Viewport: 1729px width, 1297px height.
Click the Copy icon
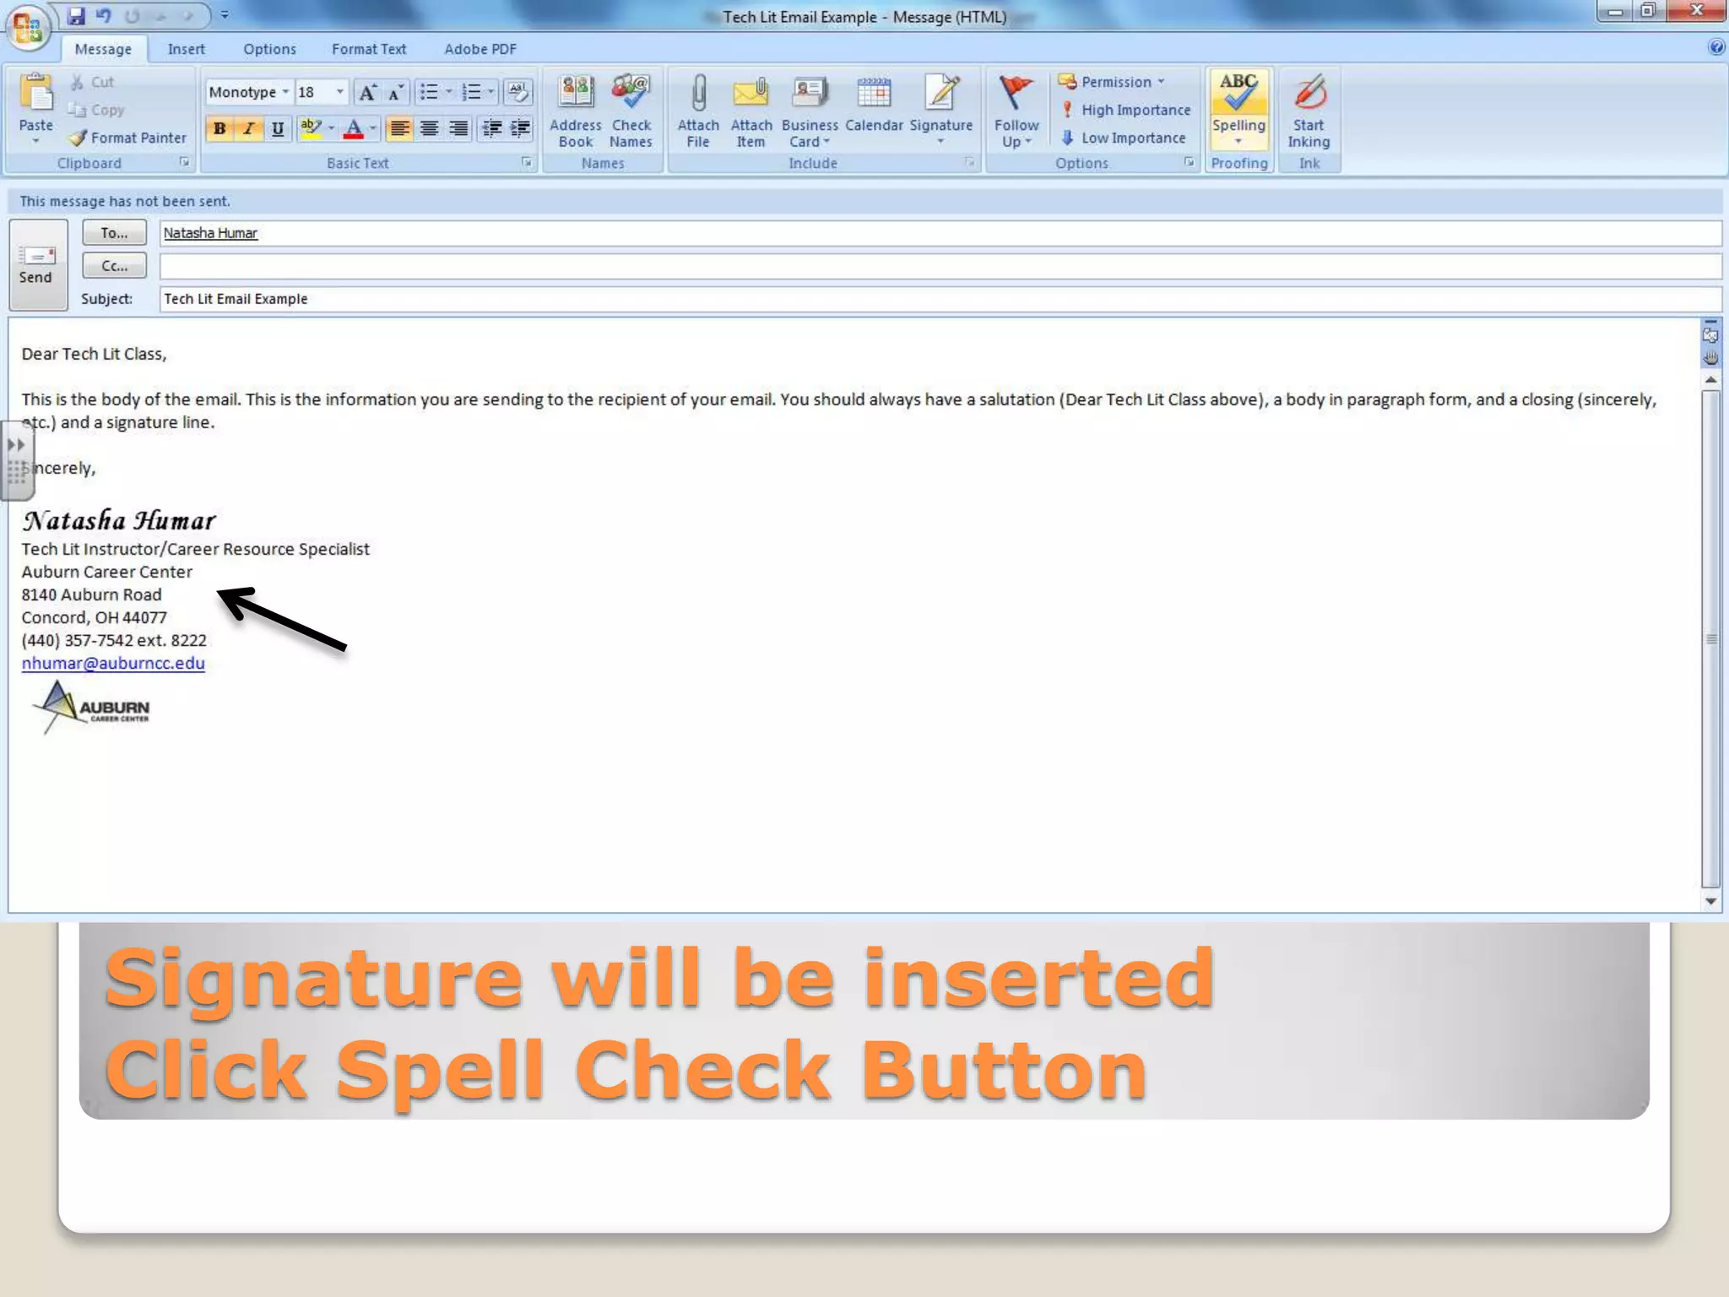pos(77,110)
